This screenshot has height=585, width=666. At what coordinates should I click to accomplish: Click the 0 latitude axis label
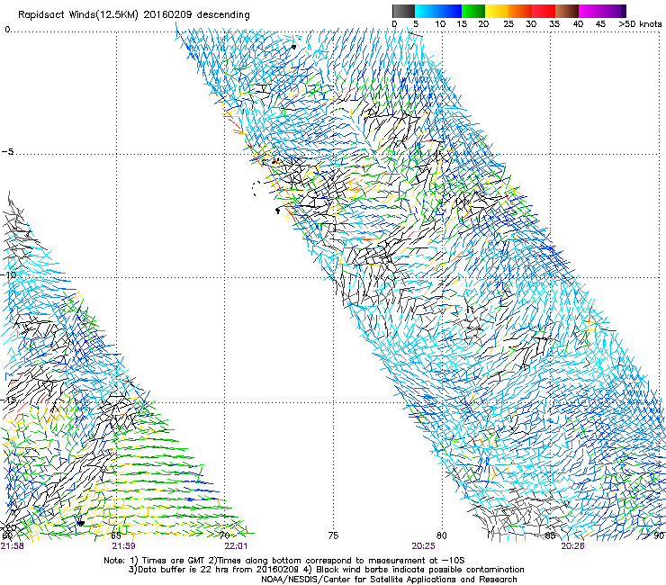pos(7,30)
